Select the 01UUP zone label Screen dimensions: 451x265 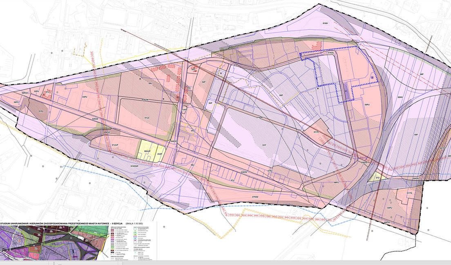(x=116, y=145)
